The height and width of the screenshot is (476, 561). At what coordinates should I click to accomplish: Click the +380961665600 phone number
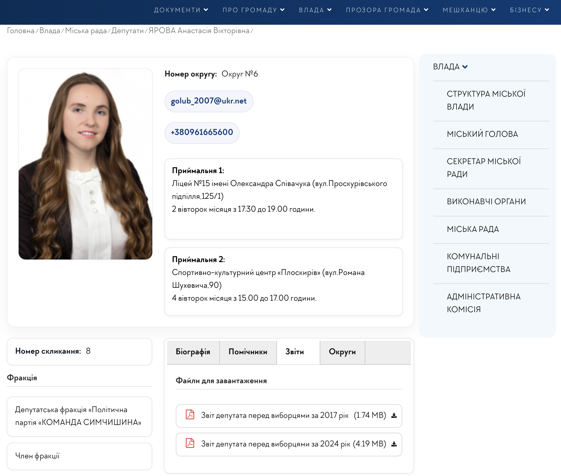202,132
